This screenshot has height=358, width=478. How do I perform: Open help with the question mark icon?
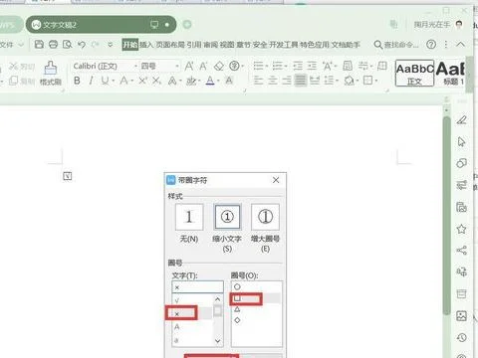point(431,44)
